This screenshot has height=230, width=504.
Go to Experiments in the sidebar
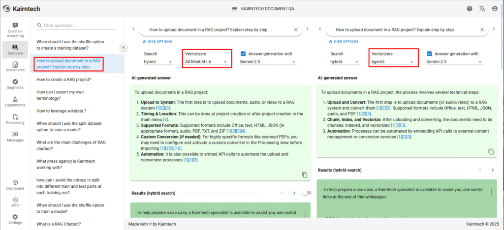click(15, 102)
